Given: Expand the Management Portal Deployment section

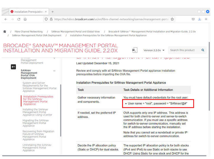Looking at the screenshot, I should pyautogui.click(x=54, y=58).
